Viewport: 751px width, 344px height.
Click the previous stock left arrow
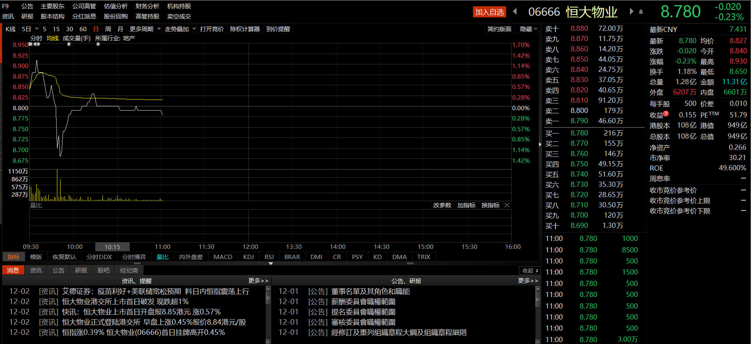[x=515, y=11]
